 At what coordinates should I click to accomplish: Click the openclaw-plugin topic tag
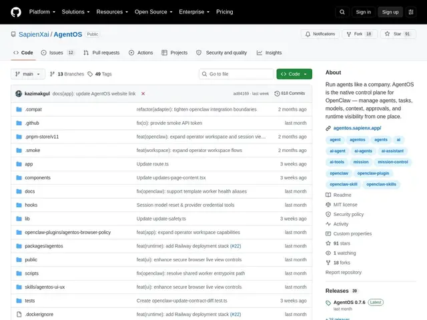(373, 173)
